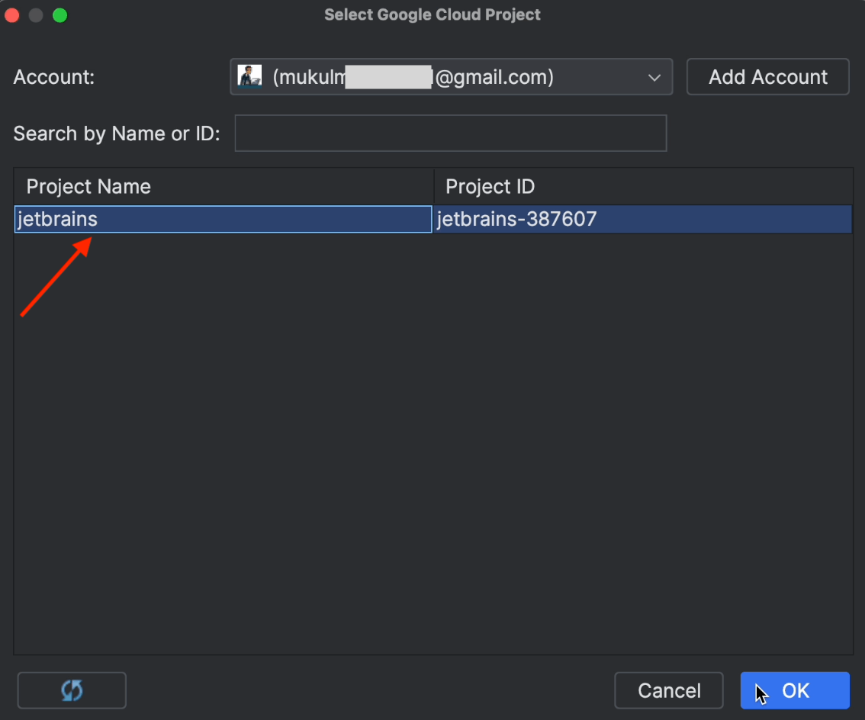
Task: Click the Account: label
Action: 54,77
